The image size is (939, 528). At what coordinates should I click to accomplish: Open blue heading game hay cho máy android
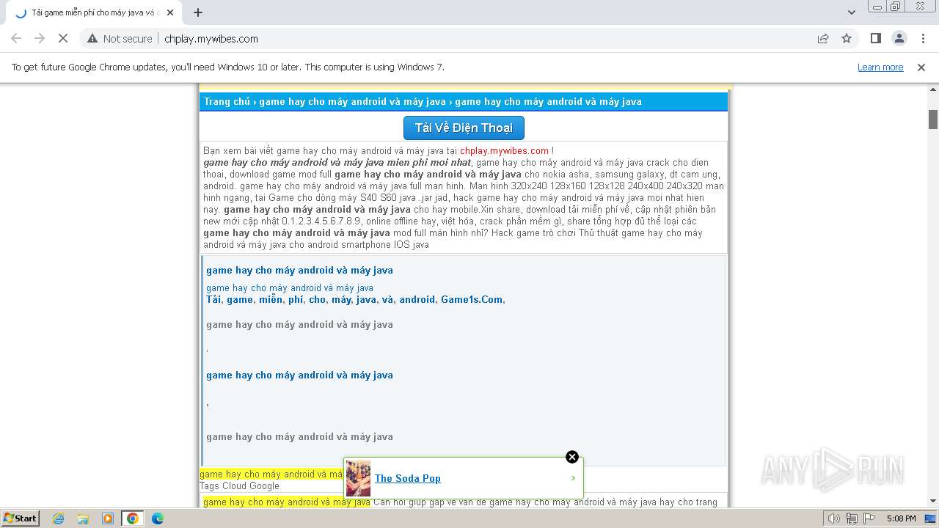pos(299,270)
